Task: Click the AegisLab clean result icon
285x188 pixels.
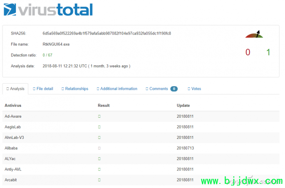Action: [99, 127]
